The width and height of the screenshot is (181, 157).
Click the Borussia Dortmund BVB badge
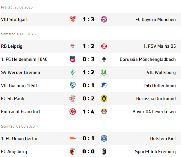104,98
